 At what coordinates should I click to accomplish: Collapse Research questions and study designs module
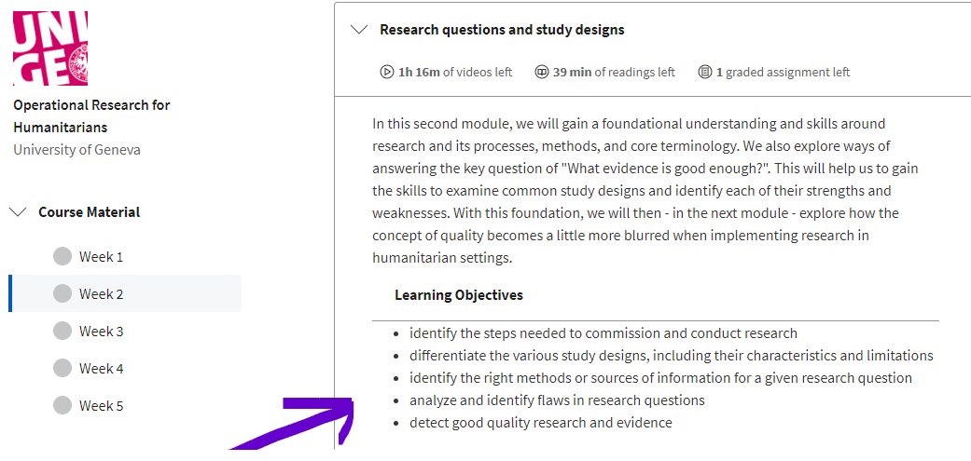pos(358,30)
